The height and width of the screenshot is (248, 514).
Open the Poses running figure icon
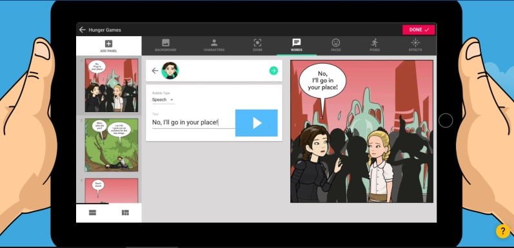(375, 43)
